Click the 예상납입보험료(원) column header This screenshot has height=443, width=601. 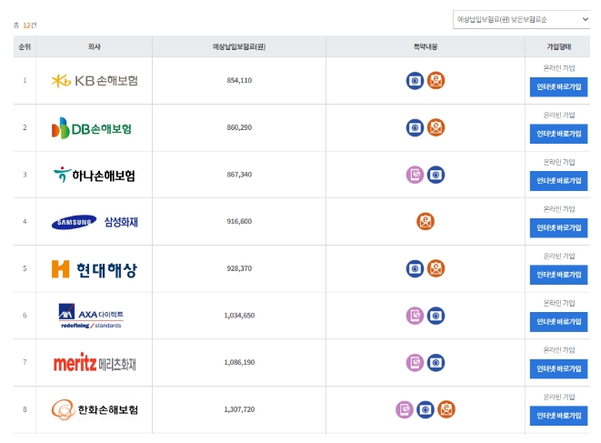click(x=239, y=46)
